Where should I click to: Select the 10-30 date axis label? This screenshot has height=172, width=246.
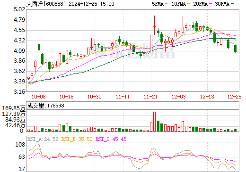coord(95,97)
